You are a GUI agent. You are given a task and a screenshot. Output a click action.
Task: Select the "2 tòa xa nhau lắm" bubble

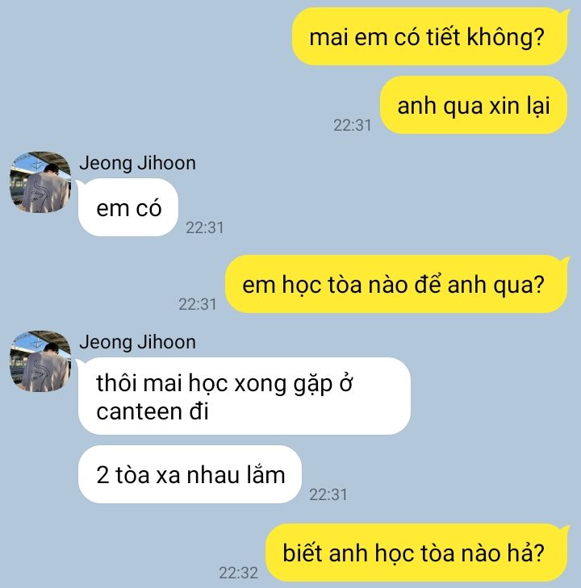(190, 474)
